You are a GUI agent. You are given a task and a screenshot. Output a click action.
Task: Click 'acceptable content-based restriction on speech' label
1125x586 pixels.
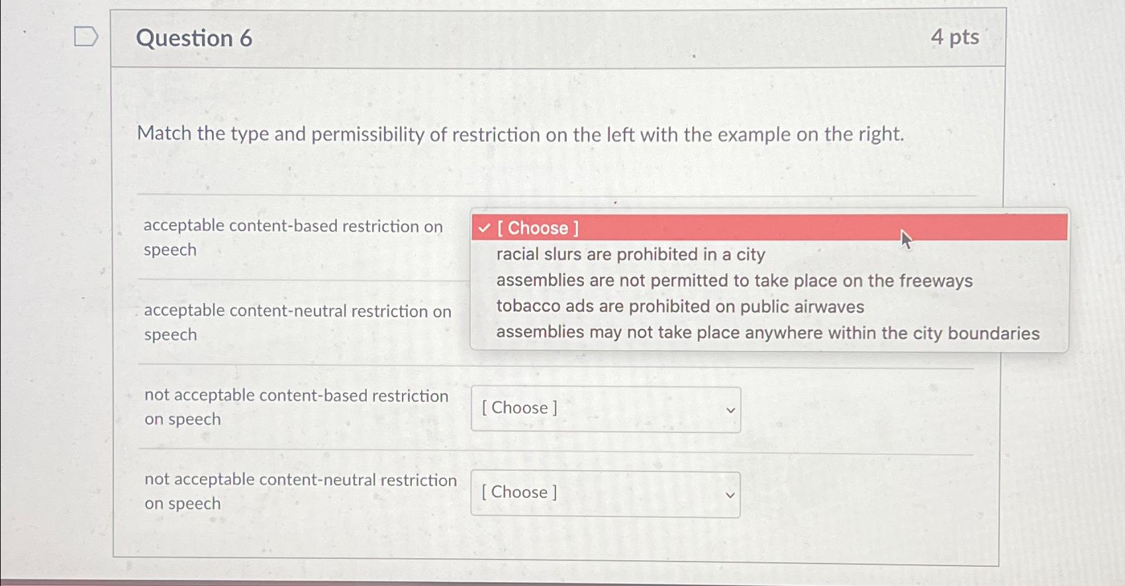click(x=293, y=237)
